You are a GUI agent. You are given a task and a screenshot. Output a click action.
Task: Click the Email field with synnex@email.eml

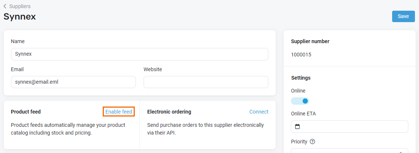click(74, 82)
